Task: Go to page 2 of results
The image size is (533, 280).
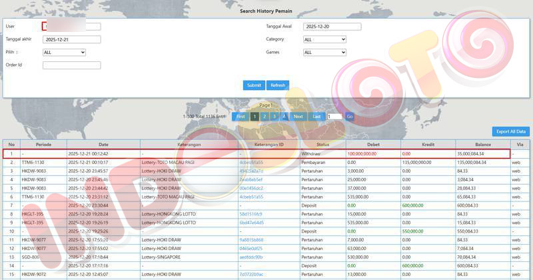Action: 265,116
